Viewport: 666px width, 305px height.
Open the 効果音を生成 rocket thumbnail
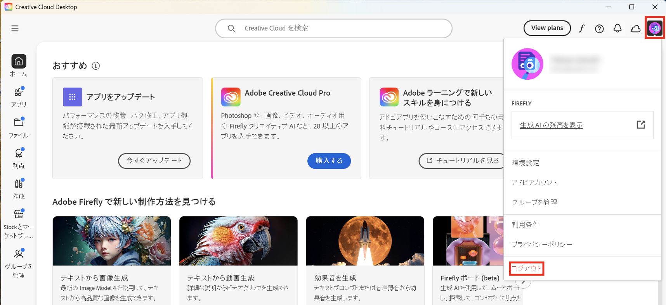365,241
